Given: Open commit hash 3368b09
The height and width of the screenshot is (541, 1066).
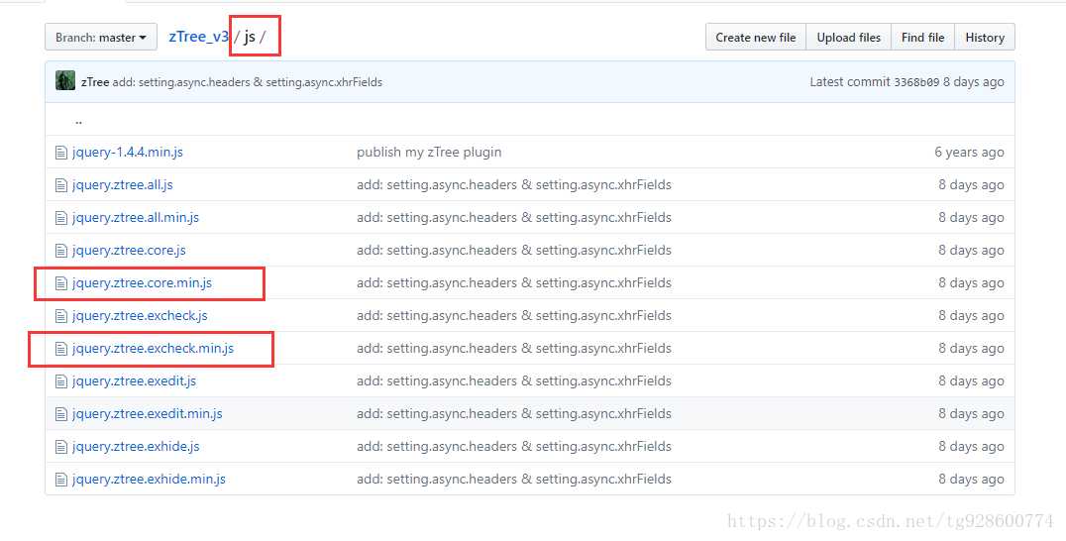Looking at the screenshot, I should tap(916, 82).
